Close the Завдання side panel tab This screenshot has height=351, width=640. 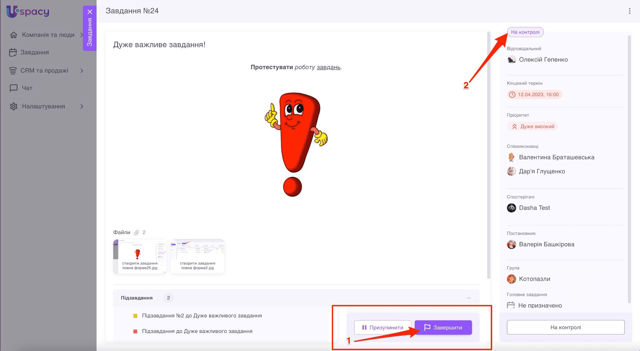pos(90,12)
